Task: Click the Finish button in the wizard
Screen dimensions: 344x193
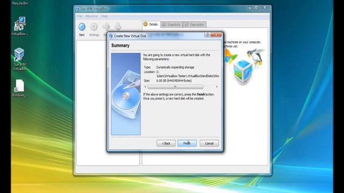Action: 187,143
